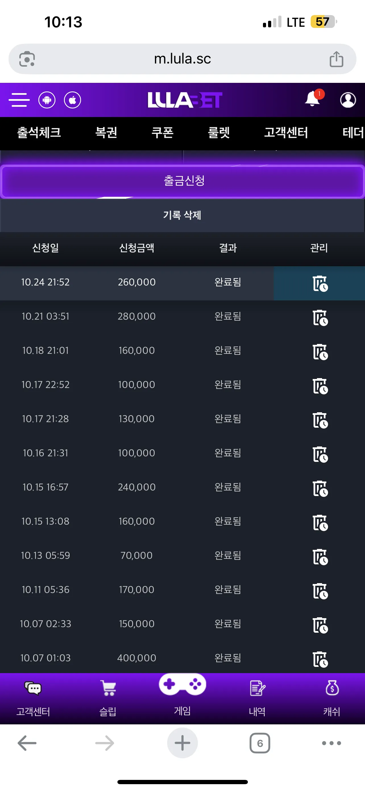This screenshot has width=365, height=791.
Task: Open the user profile icon
Action: [x=348, y=100]
